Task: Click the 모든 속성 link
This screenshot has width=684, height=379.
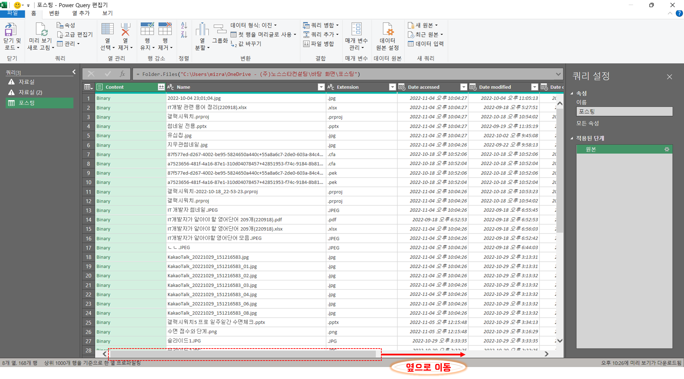Action: tap(587, 123)
